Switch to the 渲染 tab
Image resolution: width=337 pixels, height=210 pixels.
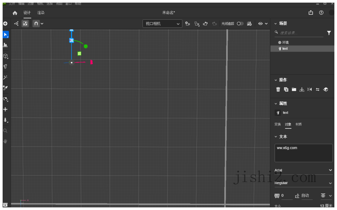(40, 13)
